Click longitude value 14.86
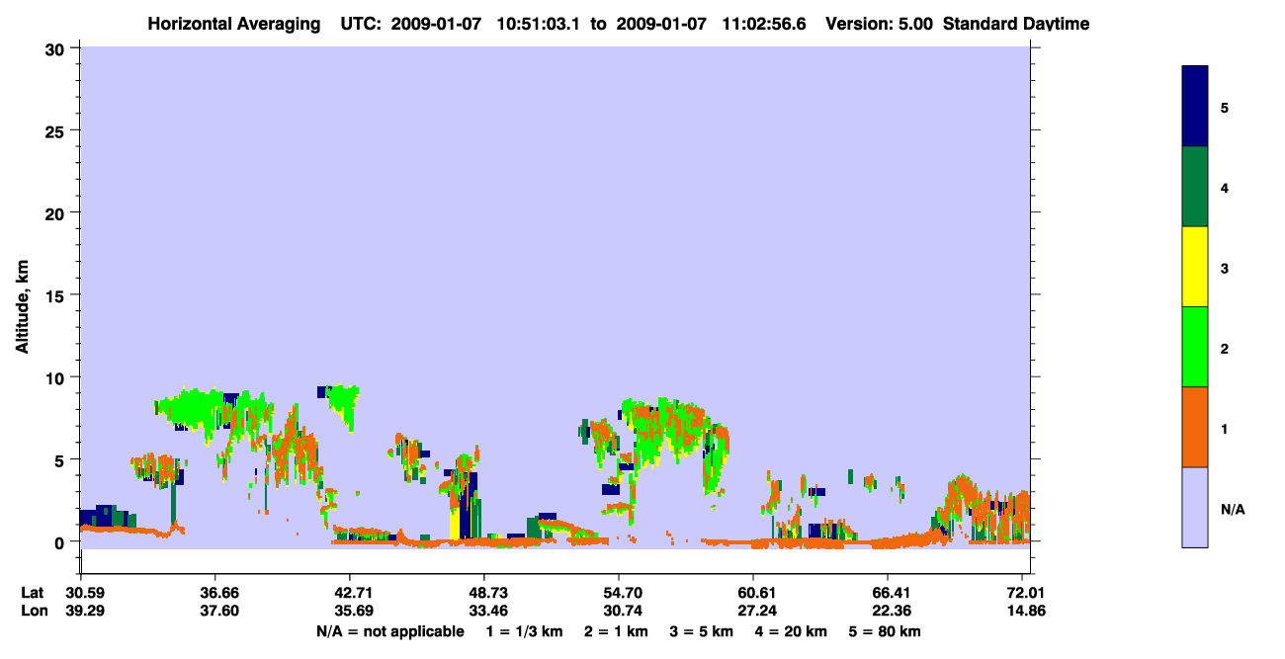The height and width of the screenshot is (659, 1285). point(1026,611)
